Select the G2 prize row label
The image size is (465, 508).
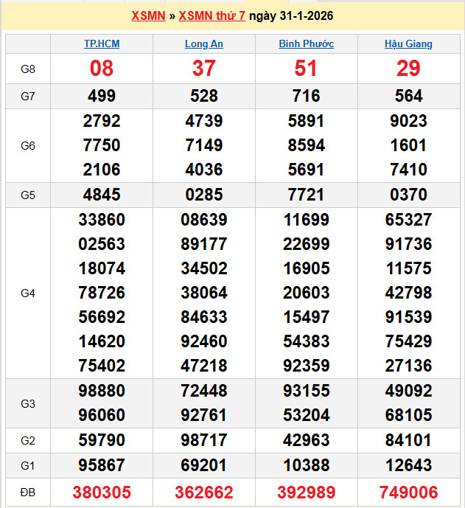coord(28,442)
